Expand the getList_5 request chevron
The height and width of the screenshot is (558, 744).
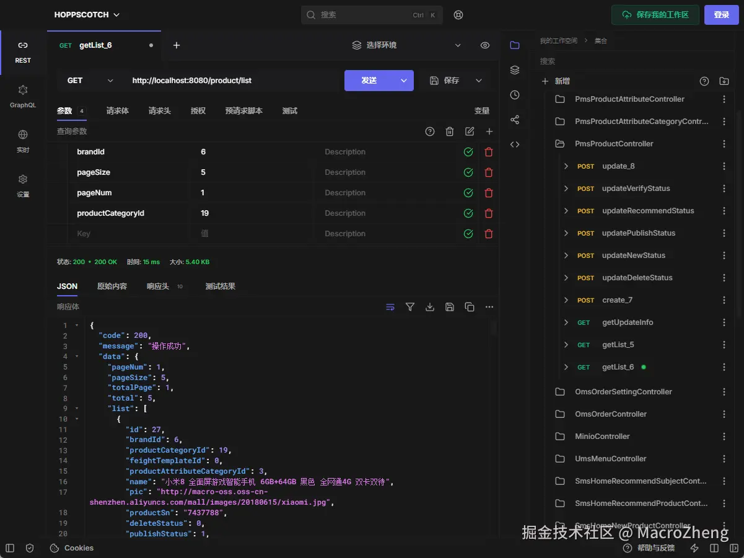[x=566, y=345]
